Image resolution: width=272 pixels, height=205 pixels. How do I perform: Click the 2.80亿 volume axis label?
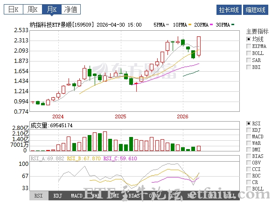point(21,128)
